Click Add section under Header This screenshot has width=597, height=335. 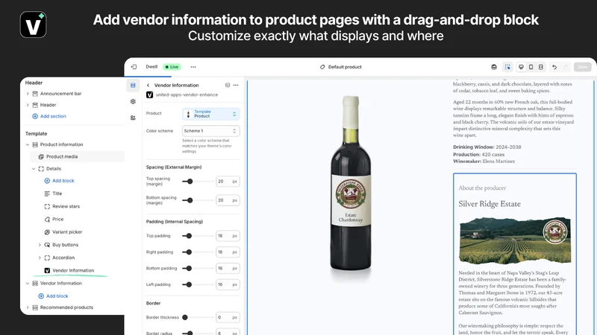49,116
